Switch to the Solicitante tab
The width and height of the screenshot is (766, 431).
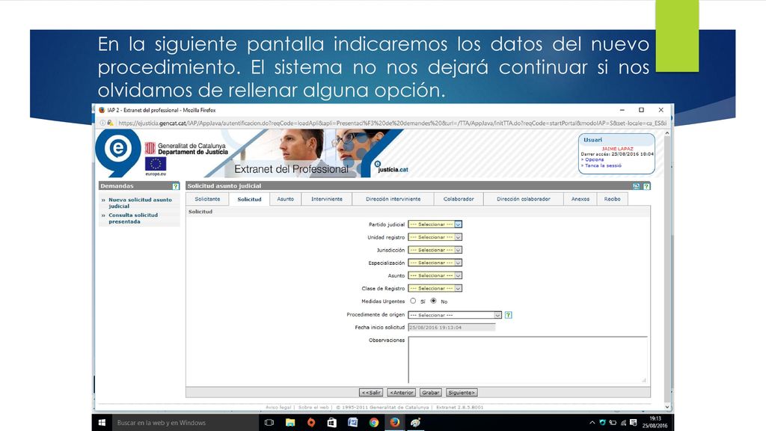click(x=208, y=199)
